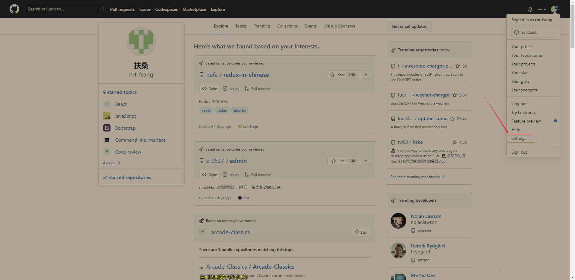Star the uptime-kuma trending repo
The height and width of the screenshot is (280, 575).
point(452,119)
